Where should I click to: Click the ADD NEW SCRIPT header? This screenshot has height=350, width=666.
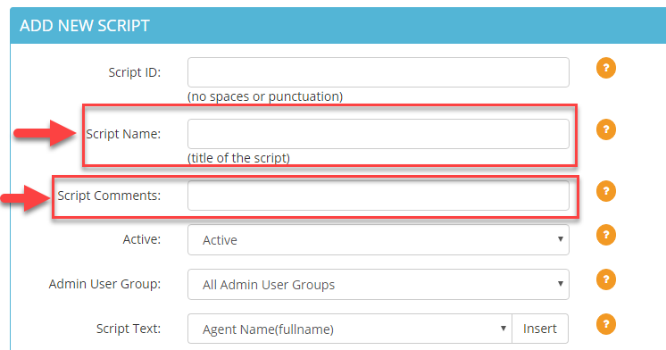coord(85,26)
